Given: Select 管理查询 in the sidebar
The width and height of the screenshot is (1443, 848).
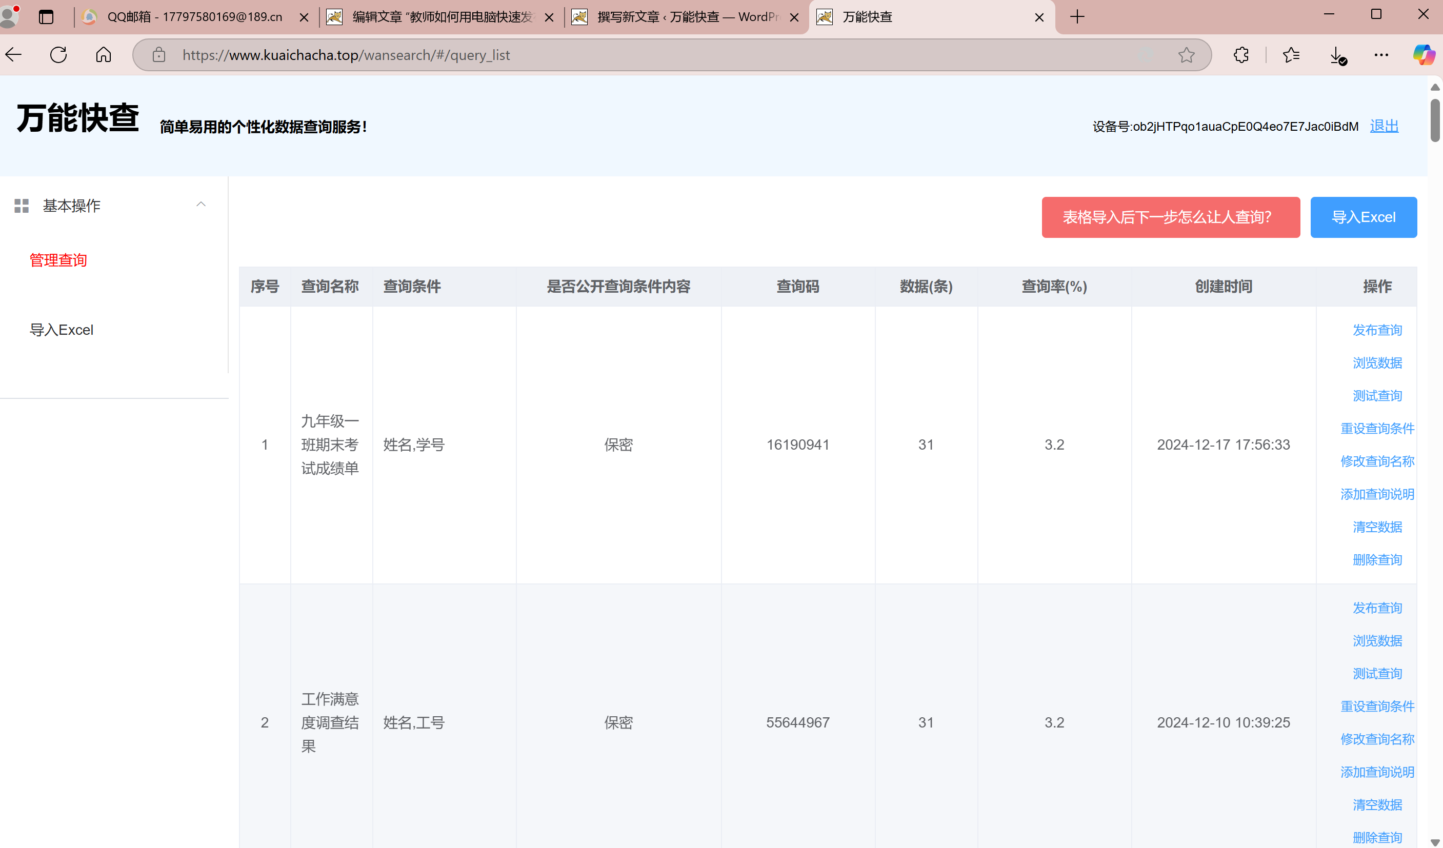Looking at the screenshot, I should coord(58,260).
